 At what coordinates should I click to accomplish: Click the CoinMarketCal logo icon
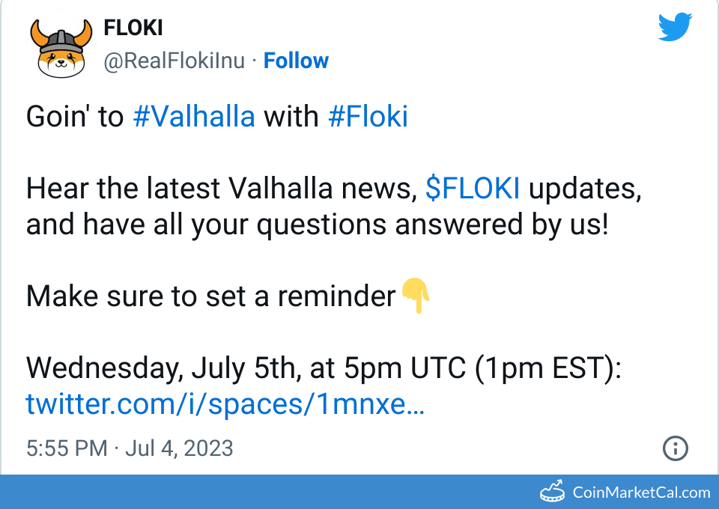553,492
